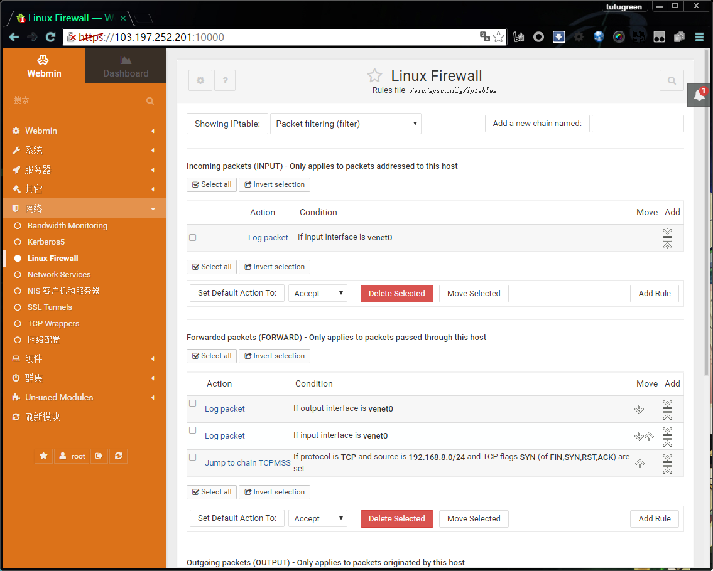The height and width of the screenshot is (571, 713).
Task: Open the INPUT Log packet rule link
Action: tap(268, 238)
